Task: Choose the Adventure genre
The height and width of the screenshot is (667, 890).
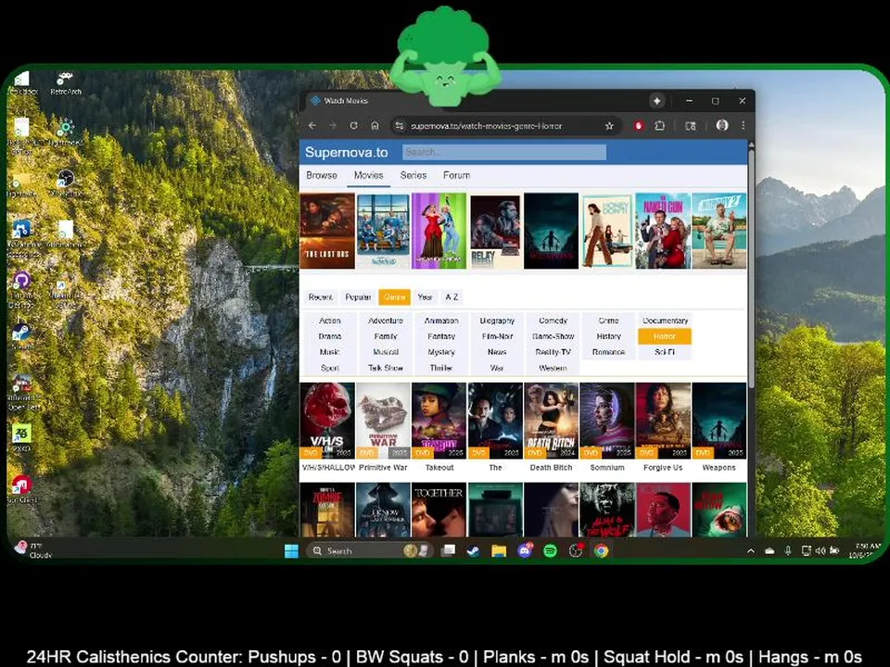Action: [386, 321]
